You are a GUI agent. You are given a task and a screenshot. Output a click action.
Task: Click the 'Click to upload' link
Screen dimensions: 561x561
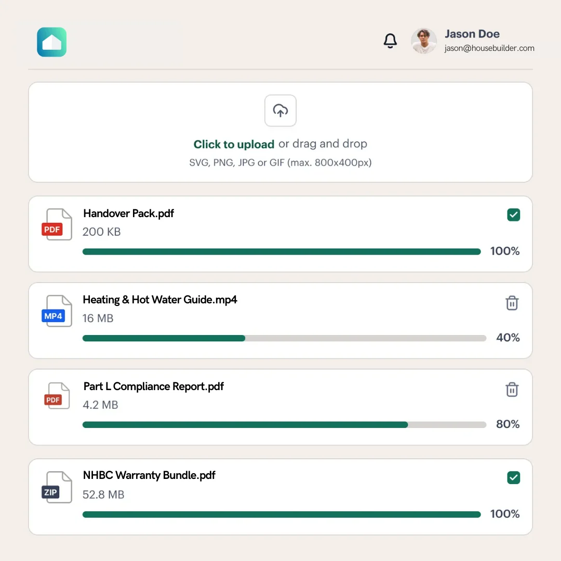(234, 144)
